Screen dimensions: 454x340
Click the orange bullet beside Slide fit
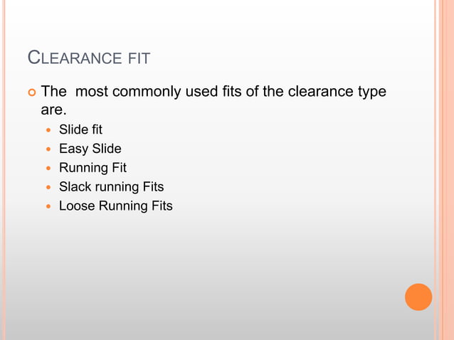coord(48,130)
